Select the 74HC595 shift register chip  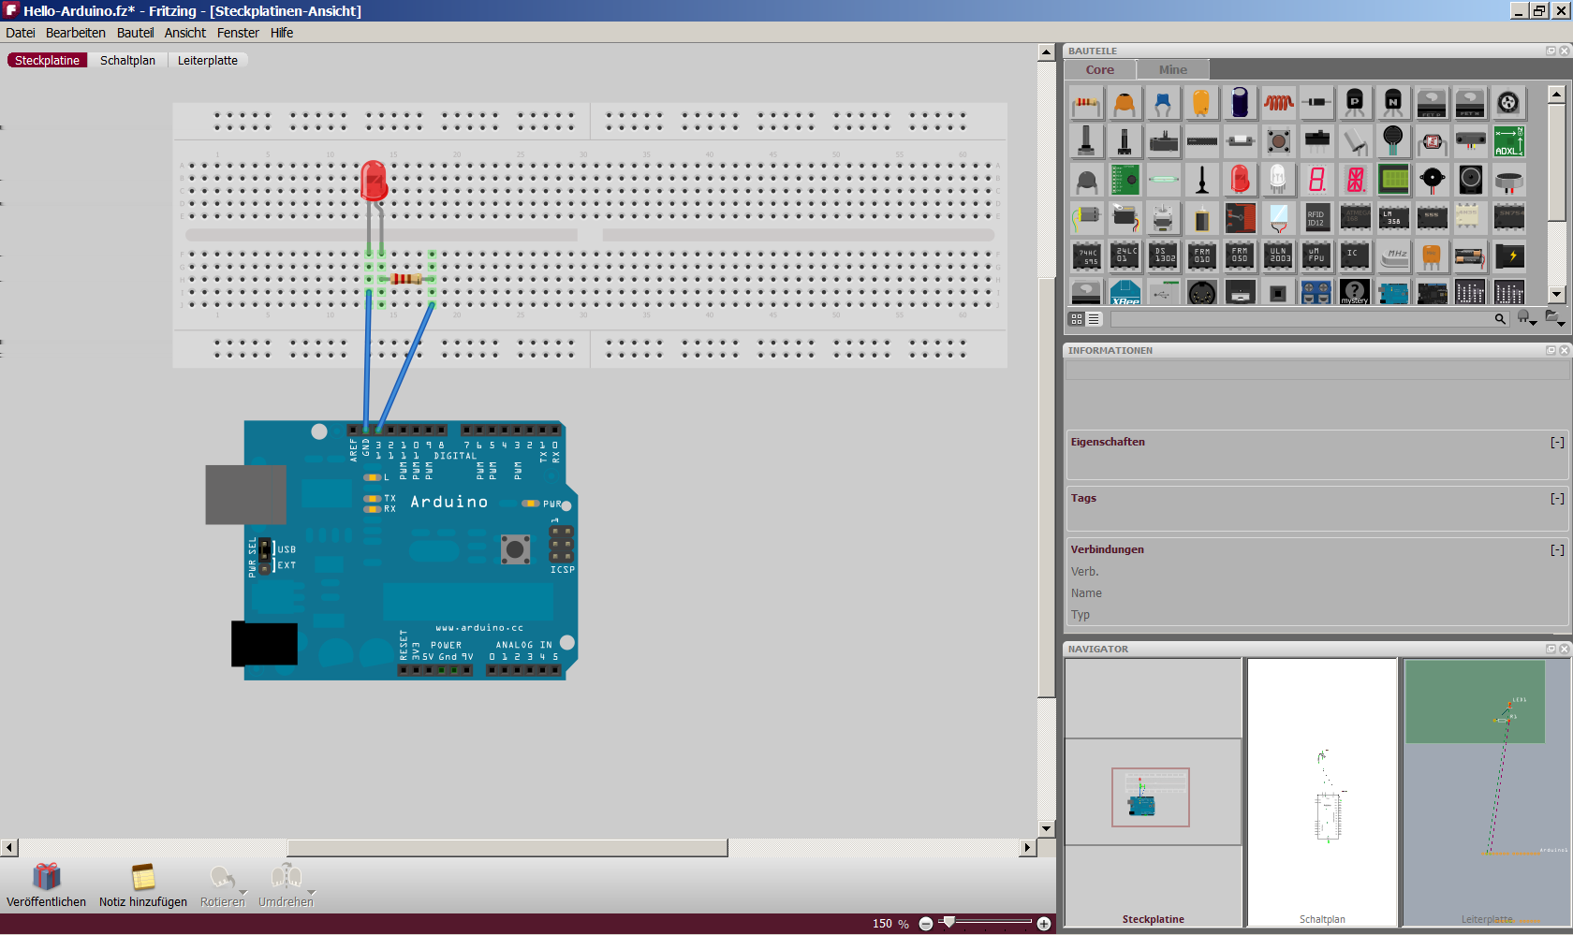[1087, 256]
